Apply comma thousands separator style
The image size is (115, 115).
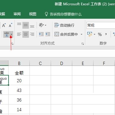point(106,34)
